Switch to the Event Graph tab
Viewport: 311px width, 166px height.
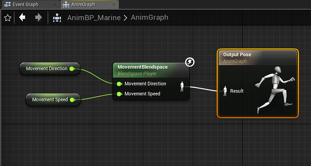[x=31, y=4]
